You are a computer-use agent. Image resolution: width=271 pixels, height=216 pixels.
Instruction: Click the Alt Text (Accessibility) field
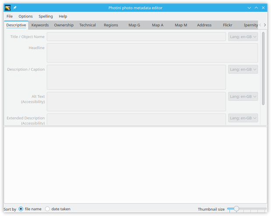point(136,101)
